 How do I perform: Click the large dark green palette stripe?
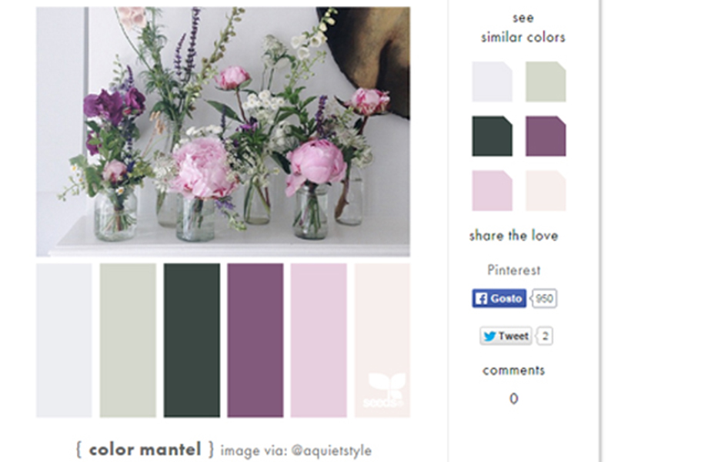[192, 340]
